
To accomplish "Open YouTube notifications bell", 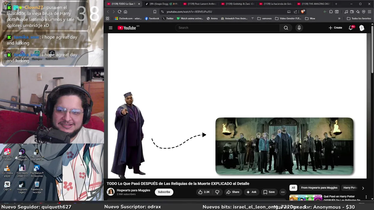I will (351, 28).
